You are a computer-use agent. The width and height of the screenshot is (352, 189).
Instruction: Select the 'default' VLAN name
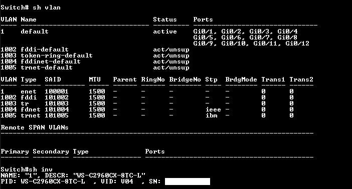tap(35, 31)
